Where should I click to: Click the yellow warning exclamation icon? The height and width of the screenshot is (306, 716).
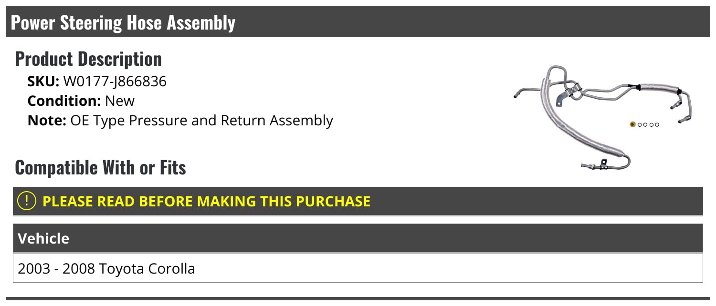(26, 201)
